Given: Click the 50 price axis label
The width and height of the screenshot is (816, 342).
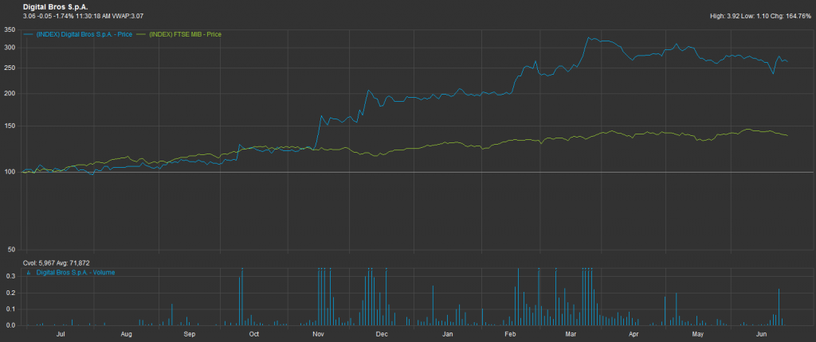Looking at the screenshot, I should [x=11, y=250].
